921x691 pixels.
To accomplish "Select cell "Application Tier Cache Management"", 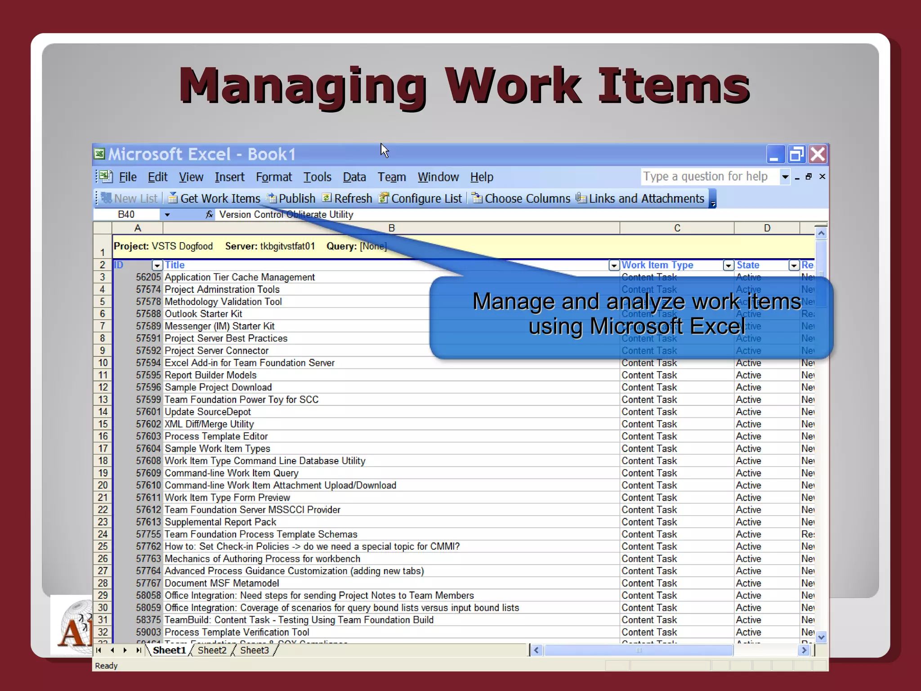I will coord(391,277).
